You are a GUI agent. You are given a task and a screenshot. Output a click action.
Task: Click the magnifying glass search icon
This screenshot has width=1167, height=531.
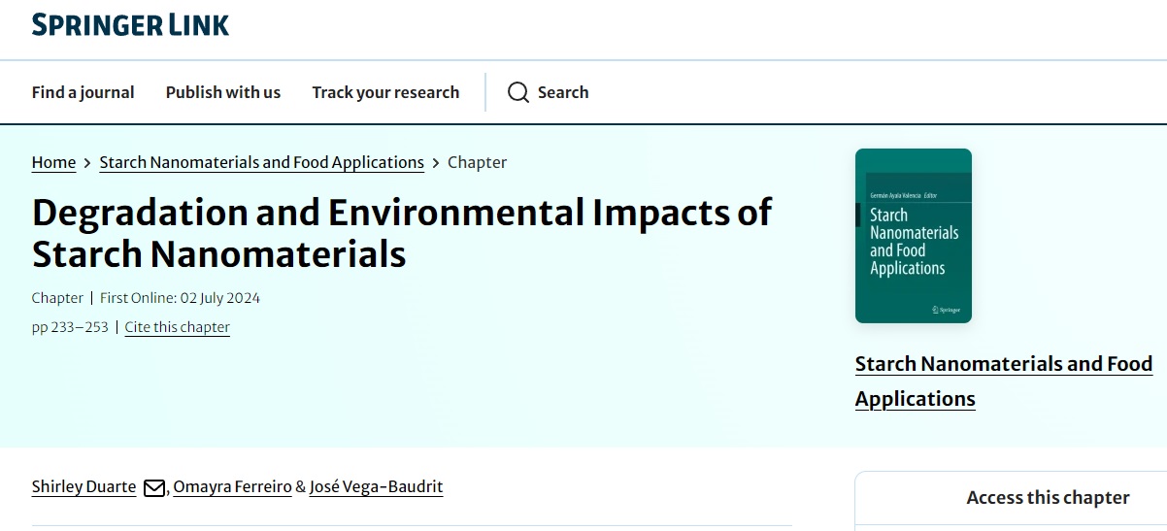[x=518, y=92]
